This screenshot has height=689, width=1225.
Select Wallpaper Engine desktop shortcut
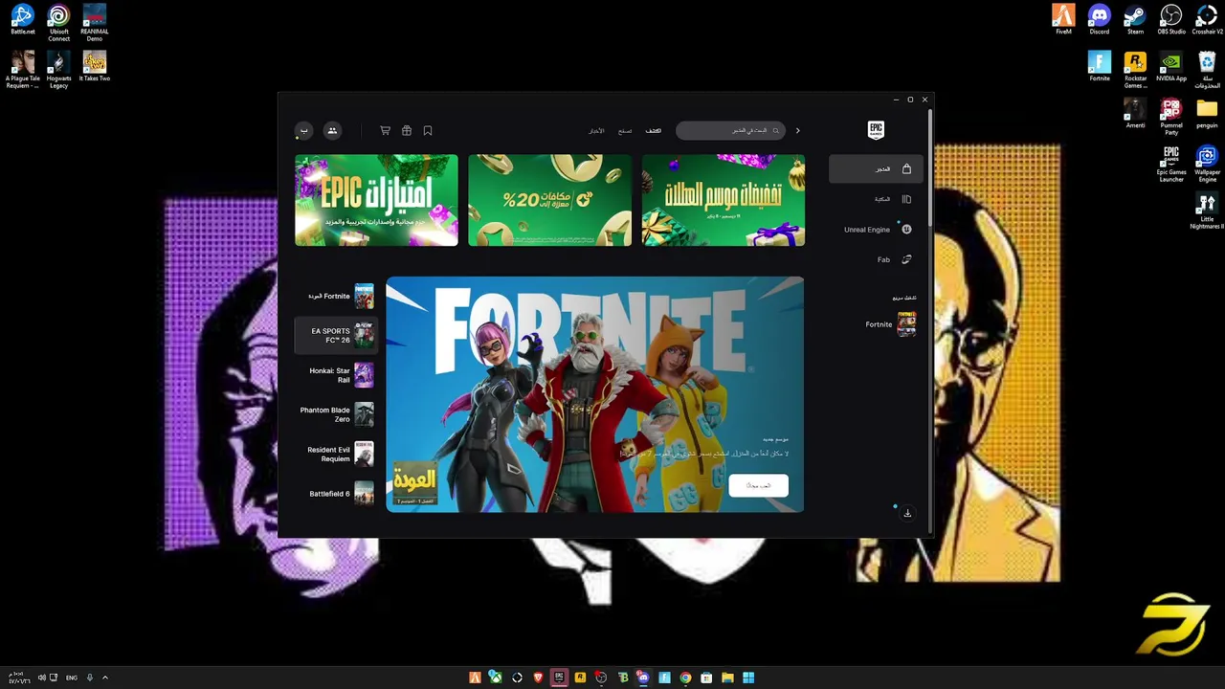click(1207, 165)
